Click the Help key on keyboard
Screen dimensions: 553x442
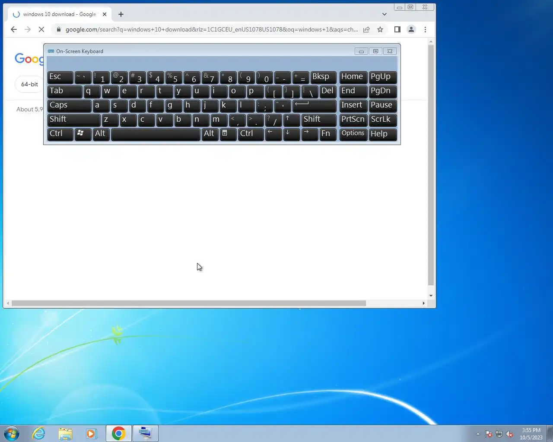click(383, 134)
